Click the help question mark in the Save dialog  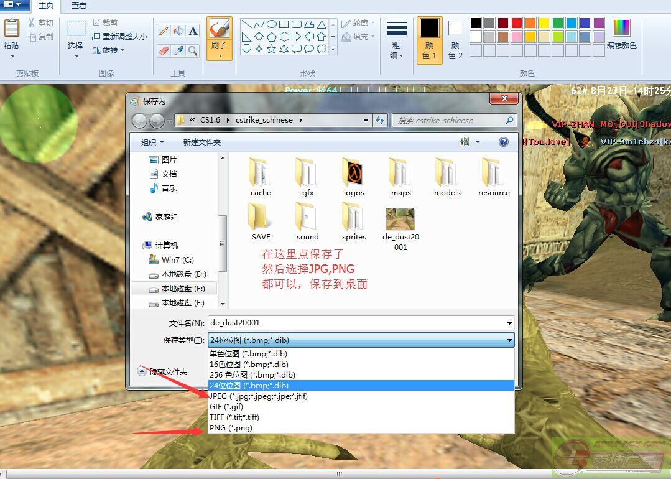504,142
